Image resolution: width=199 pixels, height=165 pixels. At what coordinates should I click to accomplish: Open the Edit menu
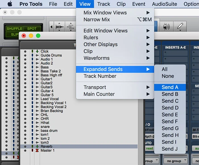point(68,4)
